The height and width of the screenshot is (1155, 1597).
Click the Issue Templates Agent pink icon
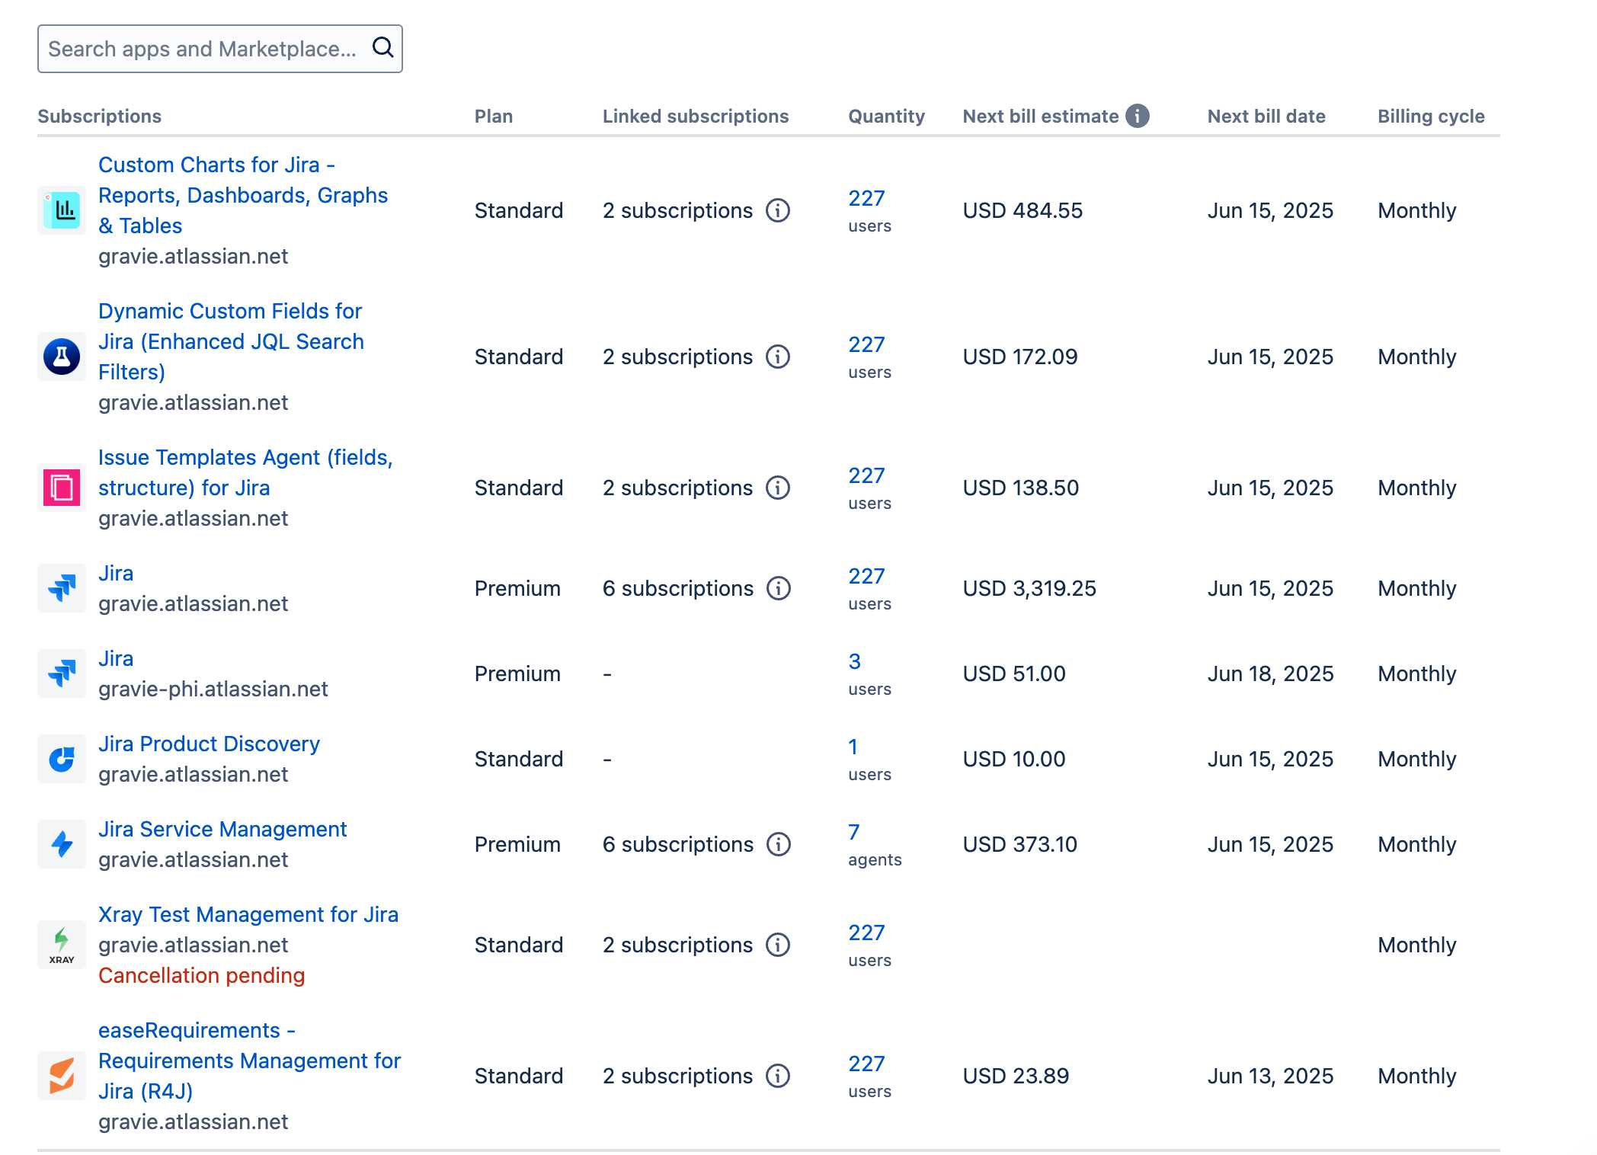click(62, 488)
